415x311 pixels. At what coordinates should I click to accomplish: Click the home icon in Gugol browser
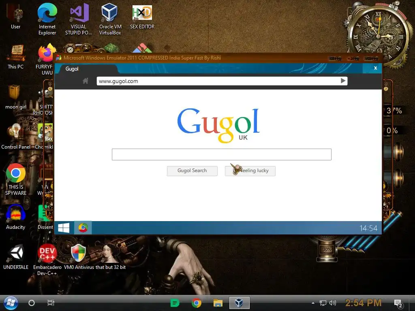(x=85, y=81)
